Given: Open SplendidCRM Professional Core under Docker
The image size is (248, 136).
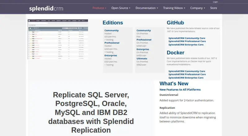Looking at the screenshot, I should (187, 74).
